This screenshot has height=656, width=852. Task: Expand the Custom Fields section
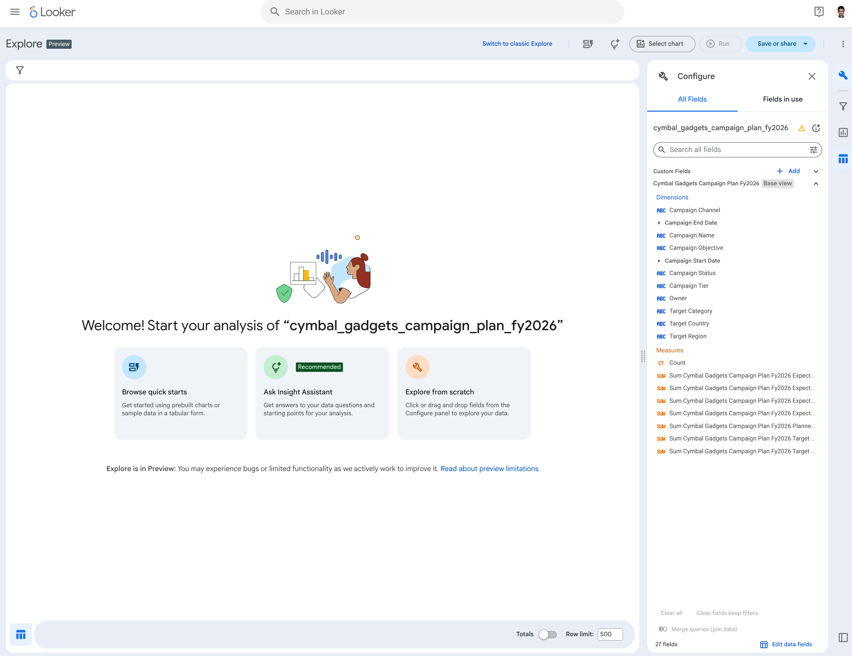coord(816,171)
